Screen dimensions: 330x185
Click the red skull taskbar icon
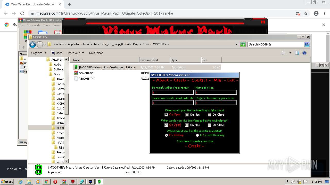[x=73, y=181]
